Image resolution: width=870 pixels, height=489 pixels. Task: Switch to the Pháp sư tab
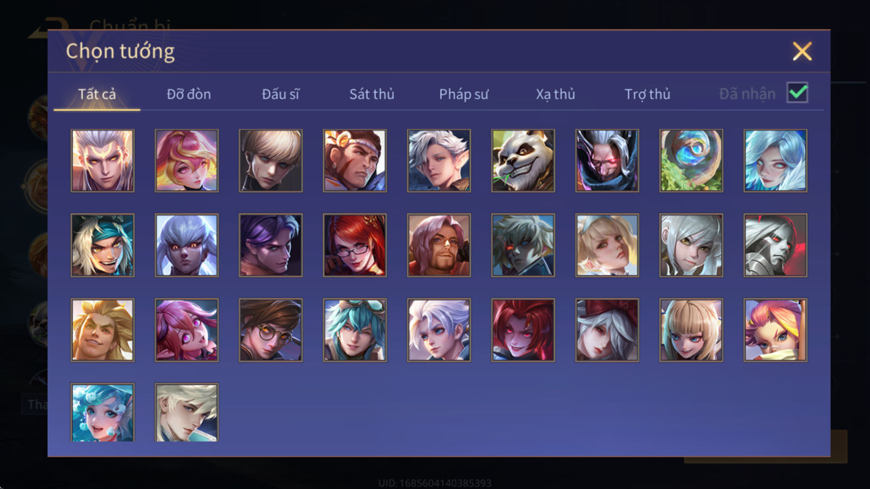pyautogui.click(x=464, y=94)
